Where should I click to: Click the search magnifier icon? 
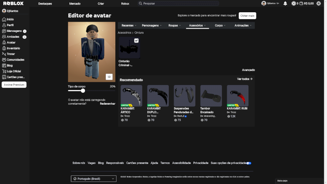click(140, 4)
